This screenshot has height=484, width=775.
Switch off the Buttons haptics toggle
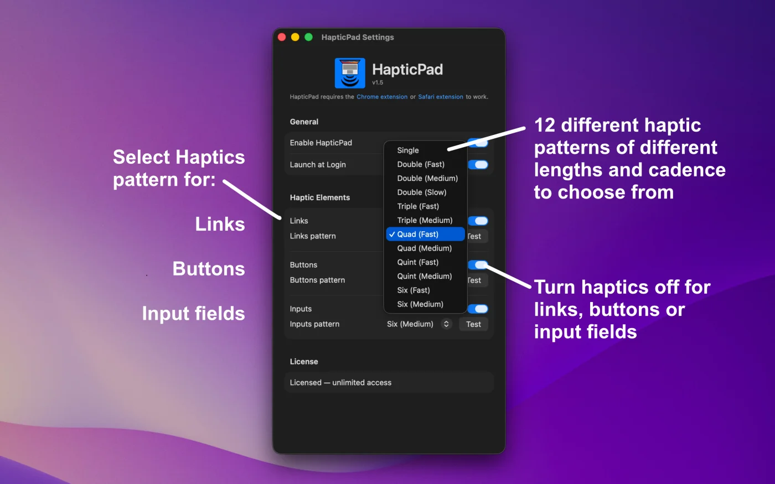tap(478, 265)
